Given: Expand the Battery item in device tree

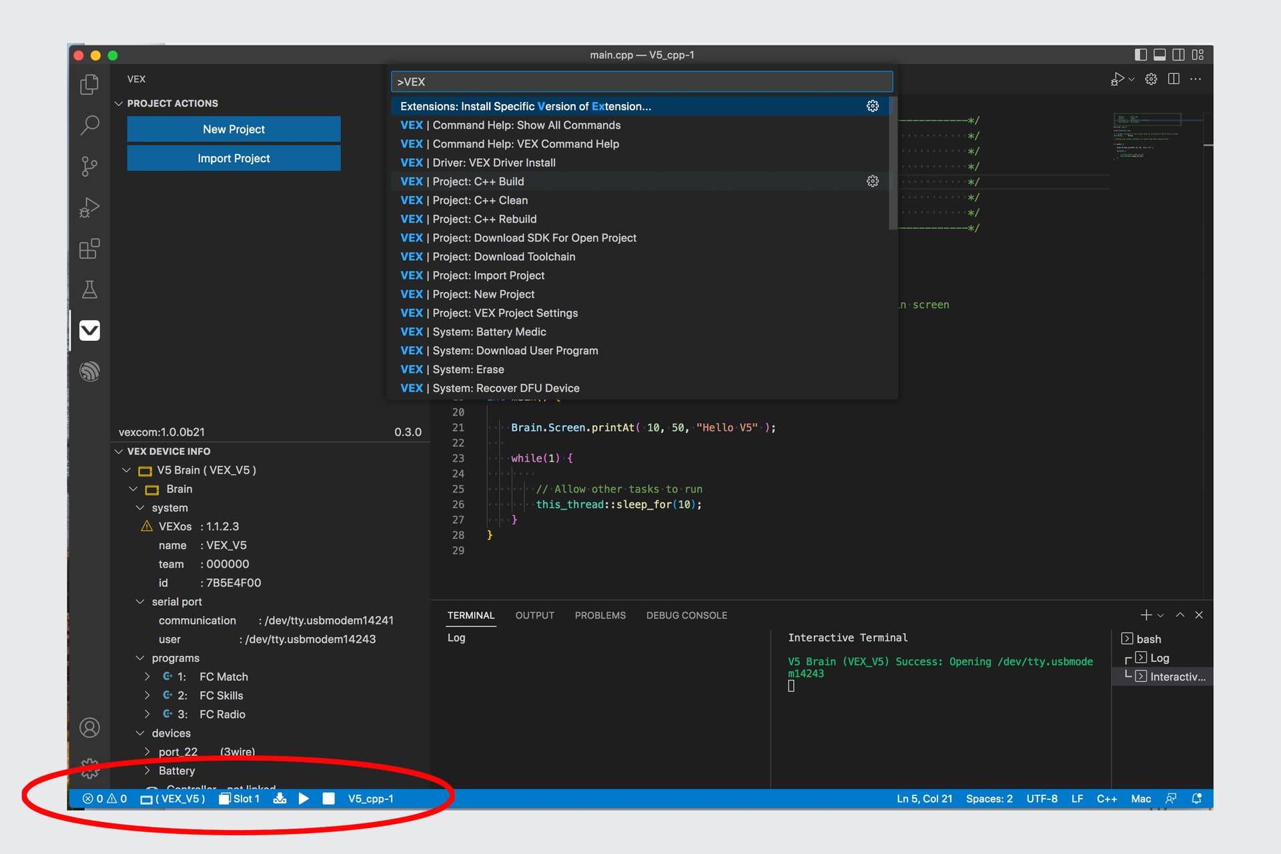Looking at the screenshot, I should [x=147, y=770].
